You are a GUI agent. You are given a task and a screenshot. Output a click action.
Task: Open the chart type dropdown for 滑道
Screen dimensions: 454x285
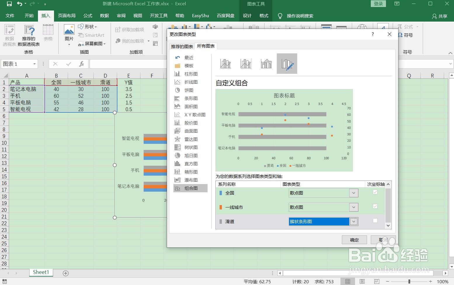point(354,221)
